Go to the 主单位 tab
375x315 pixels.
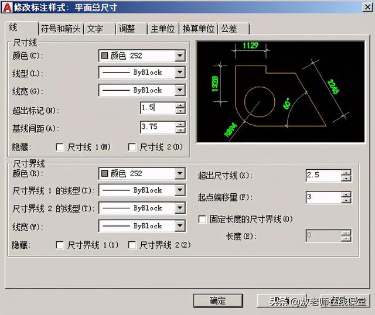[x=163, y=29]
